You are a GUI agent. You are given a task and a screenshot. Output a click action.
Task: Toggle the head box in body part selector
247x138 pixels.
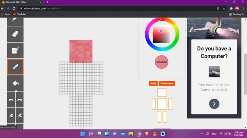pos(162,92)
